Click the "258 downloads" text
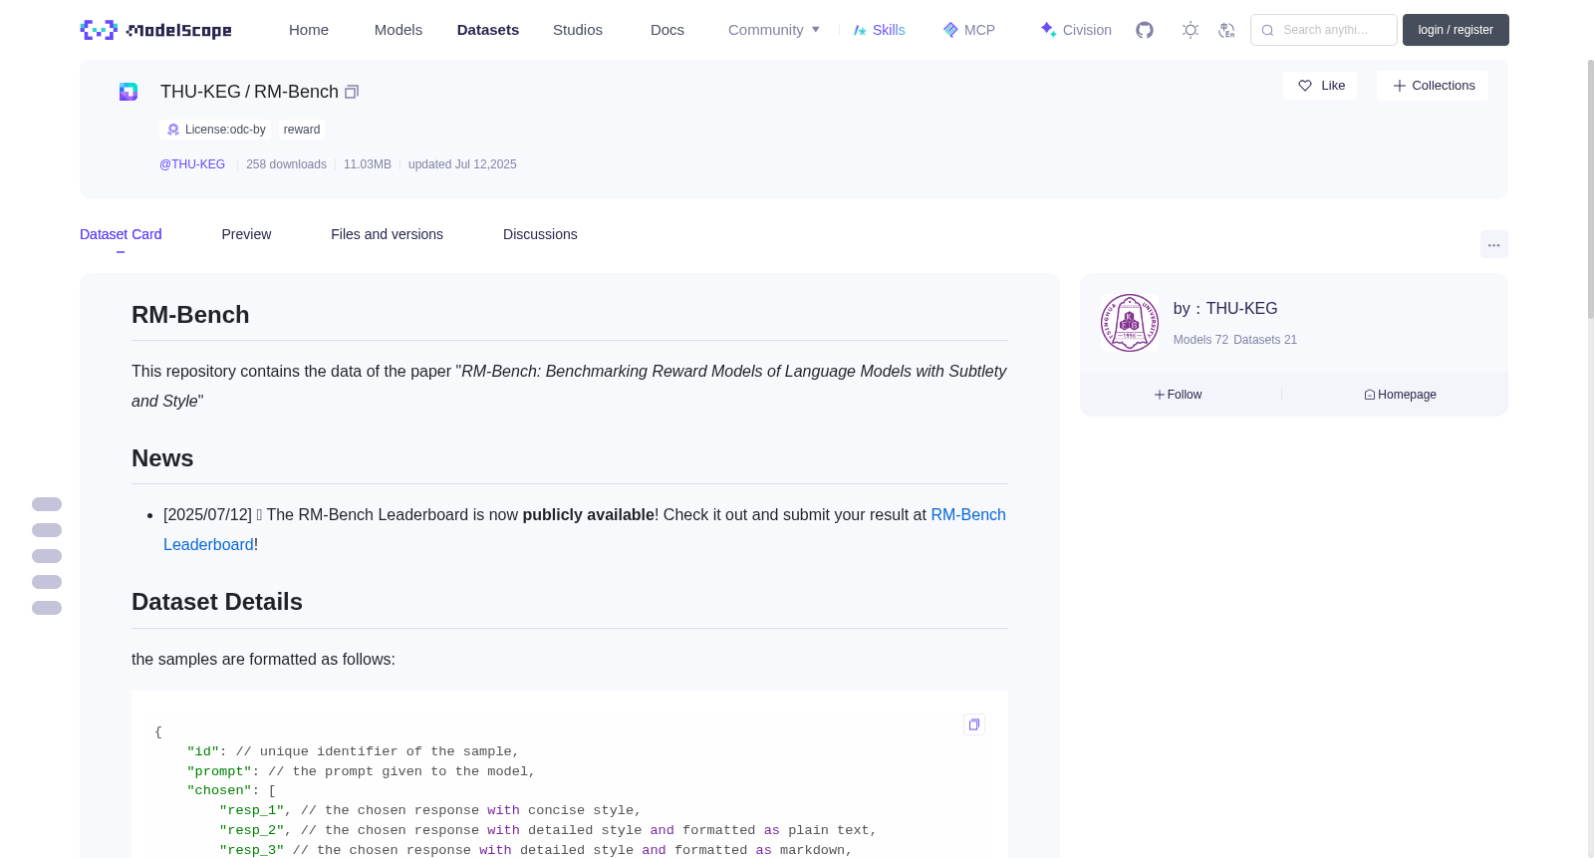Image resolution: width=1594 pixels, height=858 pixels. pos(286,164)
